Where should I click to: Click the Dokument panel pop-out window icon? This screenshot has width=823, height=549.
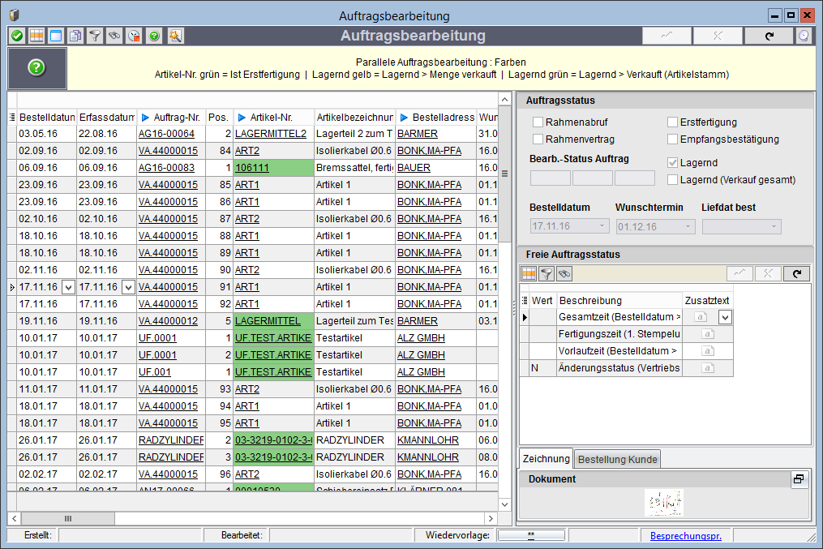tap(799, 479)
